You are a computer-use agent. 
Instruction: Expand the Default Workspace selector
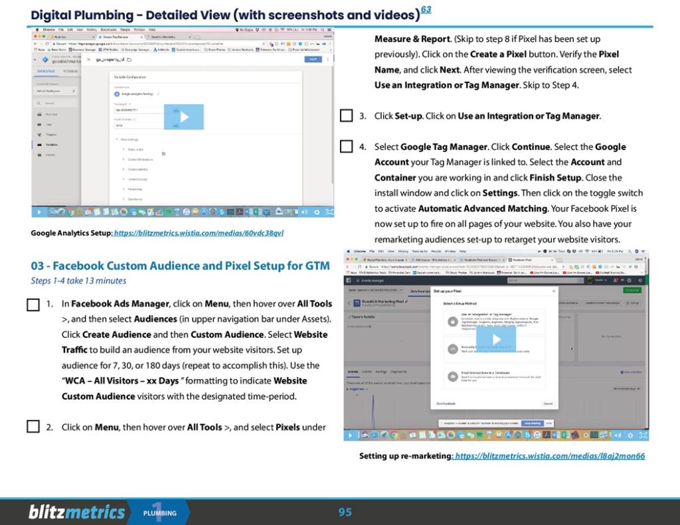click(56, 91)
